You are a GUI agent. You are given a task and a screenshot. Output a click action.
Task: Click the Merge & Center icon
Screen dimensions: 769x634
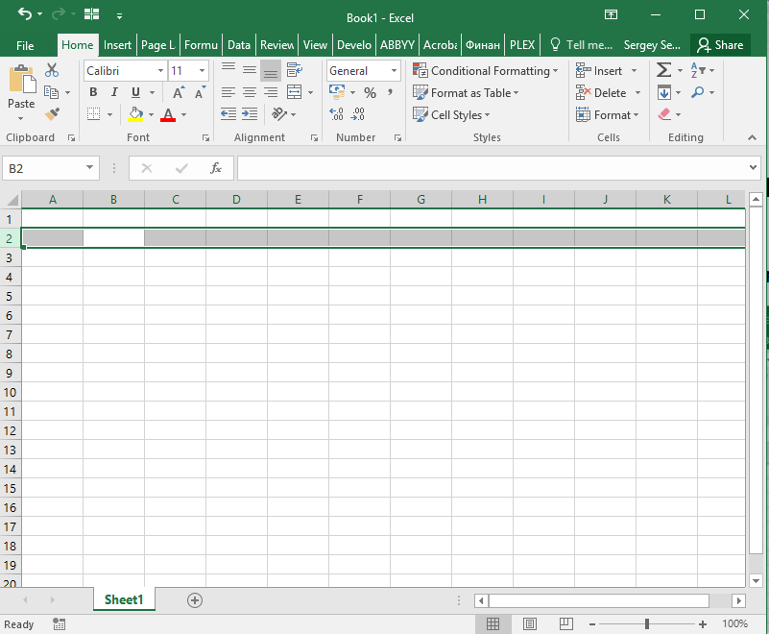point(295,92)
